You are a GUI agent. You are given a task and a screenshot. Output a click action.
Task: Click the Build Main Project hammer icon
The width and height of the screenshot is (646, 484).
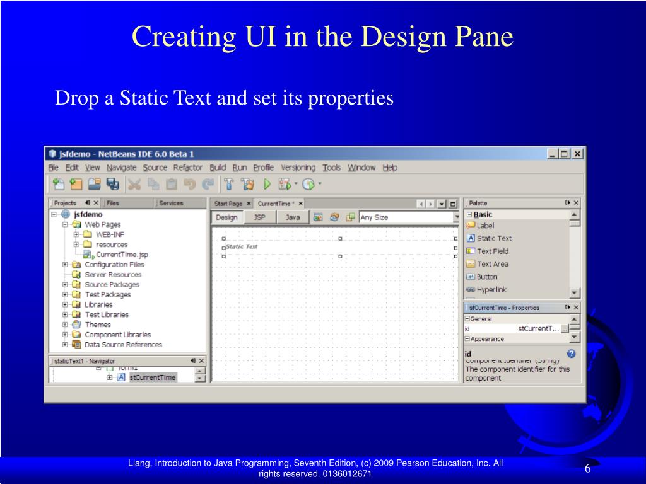[228, 185]
